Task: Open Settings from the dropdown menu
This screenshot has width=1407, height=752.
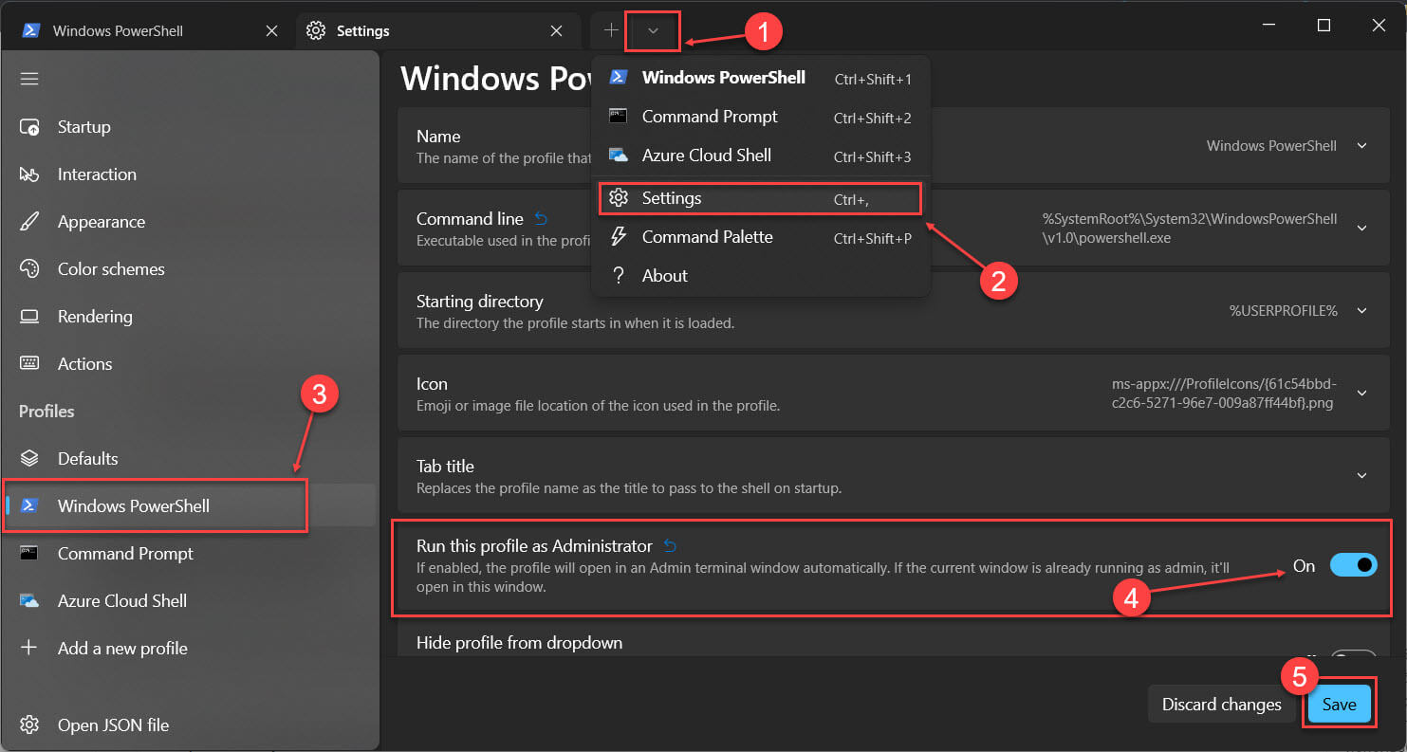Action: [761, 198]
